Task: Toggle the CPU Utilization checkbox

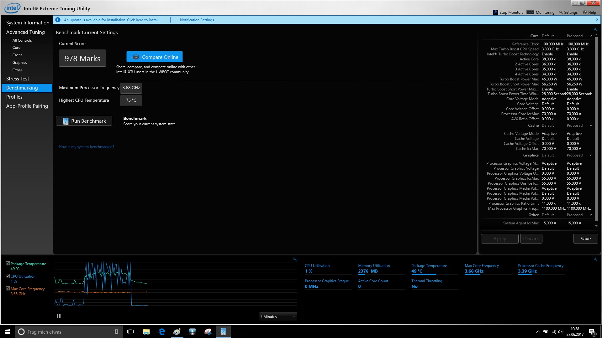Action: tap(8, 276)
